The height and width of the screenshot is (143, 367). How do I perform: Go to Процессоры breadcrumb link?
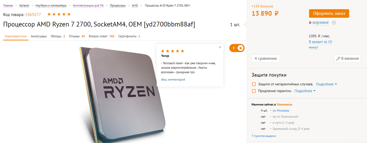coord(118,5)
